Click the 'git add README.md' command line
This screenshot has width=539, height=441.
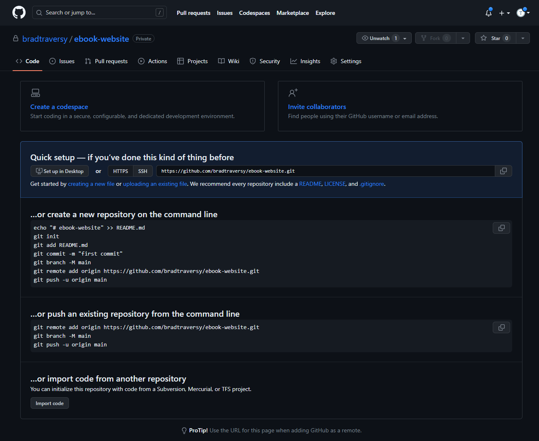[x=61, y=245]
